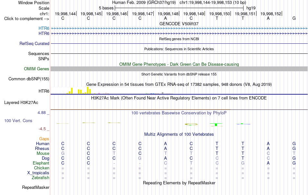Image resolution: width=308 pixels, height=195 pixels.
Task: Select the Chicken alignment row label
Action: click(x=41, y=168)
